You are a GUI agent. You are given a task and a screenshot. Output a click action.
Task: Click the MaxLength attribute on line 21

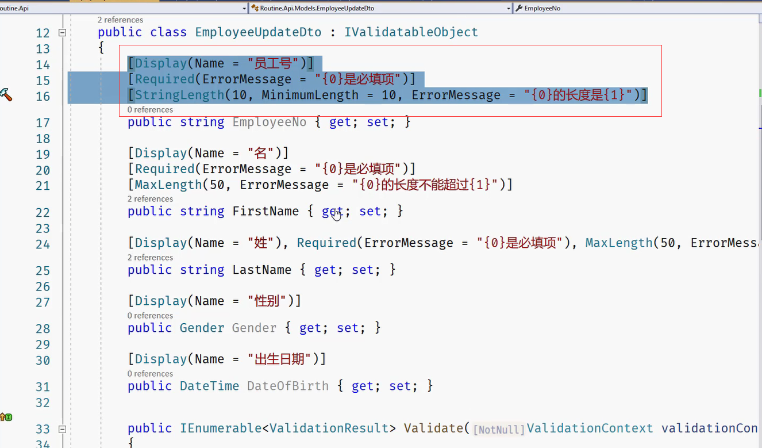pos(168,185)
